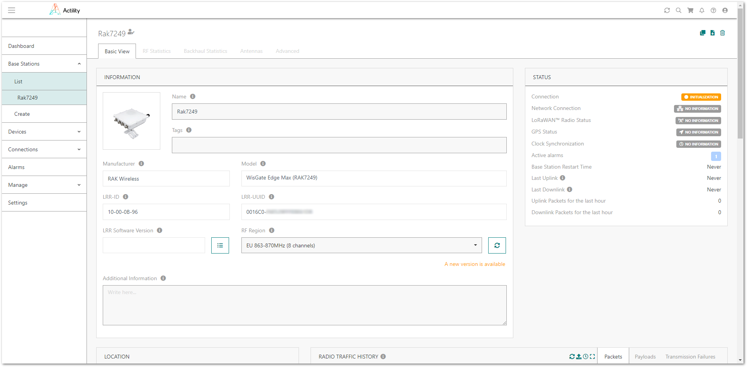Switch to the Payloads tab

[645, 357]
